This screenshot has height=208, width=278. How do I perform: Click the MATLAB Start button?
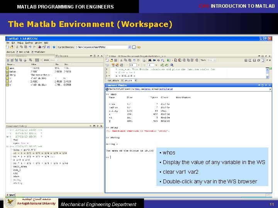point(10,195)
